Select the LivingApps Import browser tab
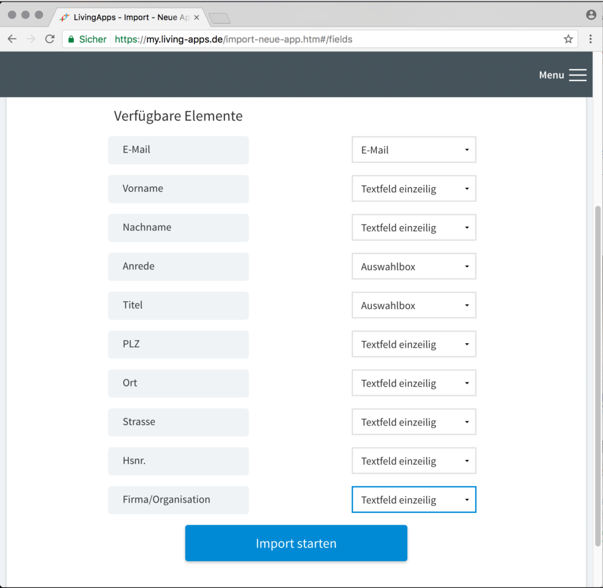Viewport: 603px width, 588px height. pos(127,18)
